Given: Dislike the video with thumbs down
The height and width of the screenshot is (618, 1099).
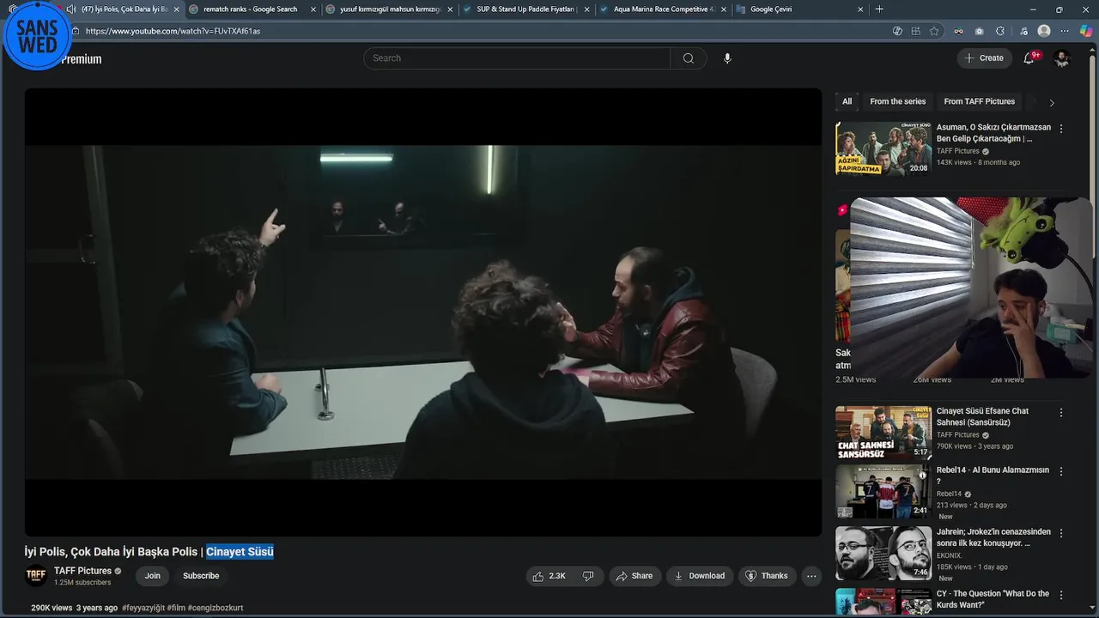Looking at the screenshot, I should point(588,576).
